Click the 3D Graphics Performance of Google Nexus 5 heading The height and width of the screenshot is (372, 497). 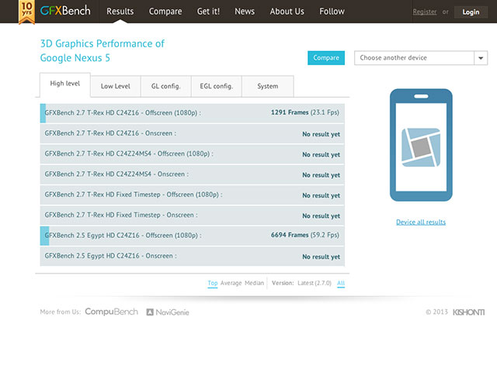click(x=102, y=50)
